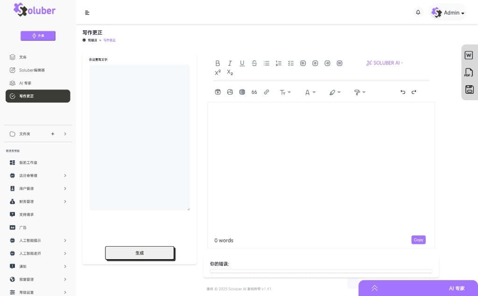The height and width of the screenshot is (296, 478).
Task: Open the dashboard item under 管理员面板
Action: [x=38, y=163]
